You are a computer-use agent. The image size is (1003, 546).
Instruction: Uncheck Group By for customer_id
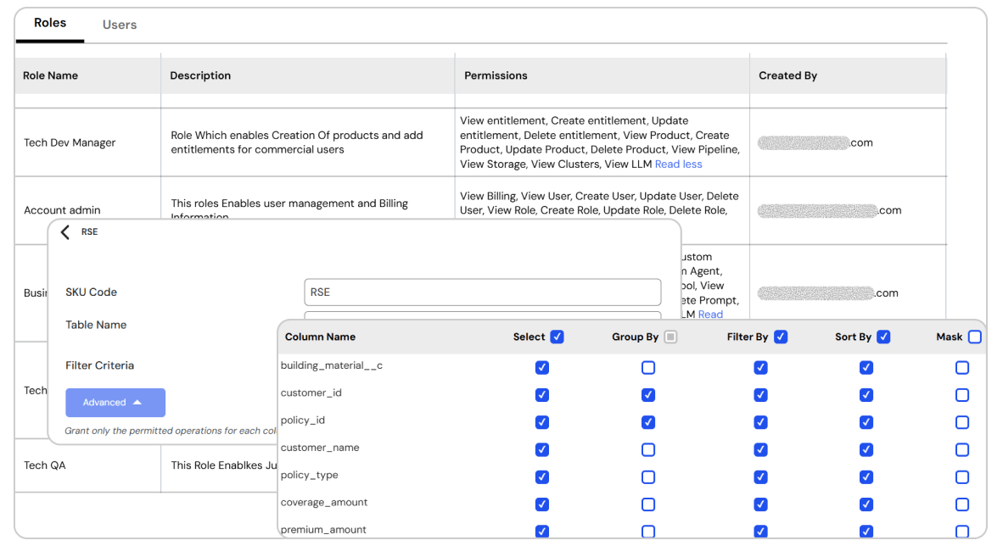point(648,394)
